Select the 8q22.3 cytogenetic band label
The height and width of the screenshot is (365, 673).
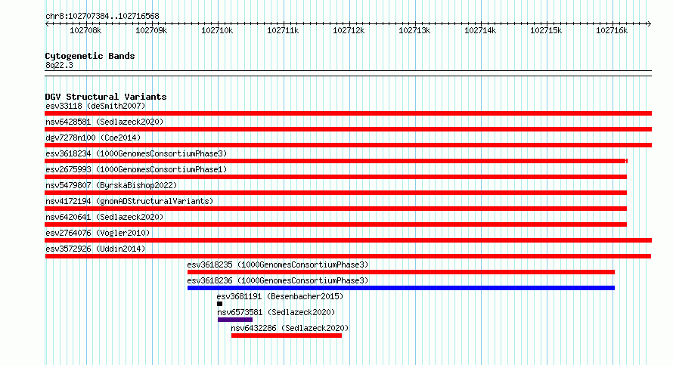coord(59,65)
